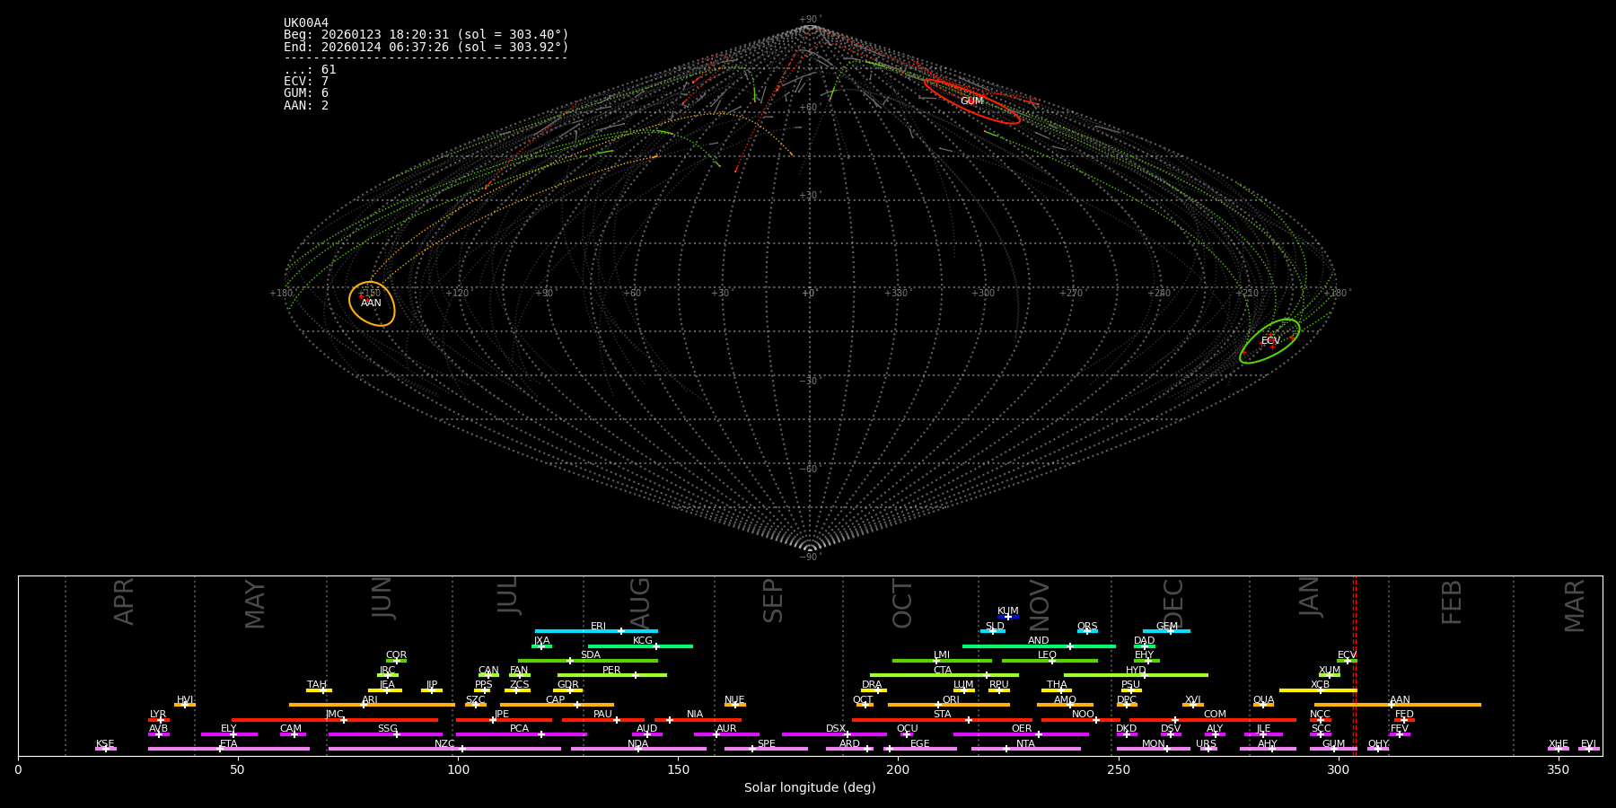
Task: Click the sporadic count line '...: 61'
Action: point(310,70)
